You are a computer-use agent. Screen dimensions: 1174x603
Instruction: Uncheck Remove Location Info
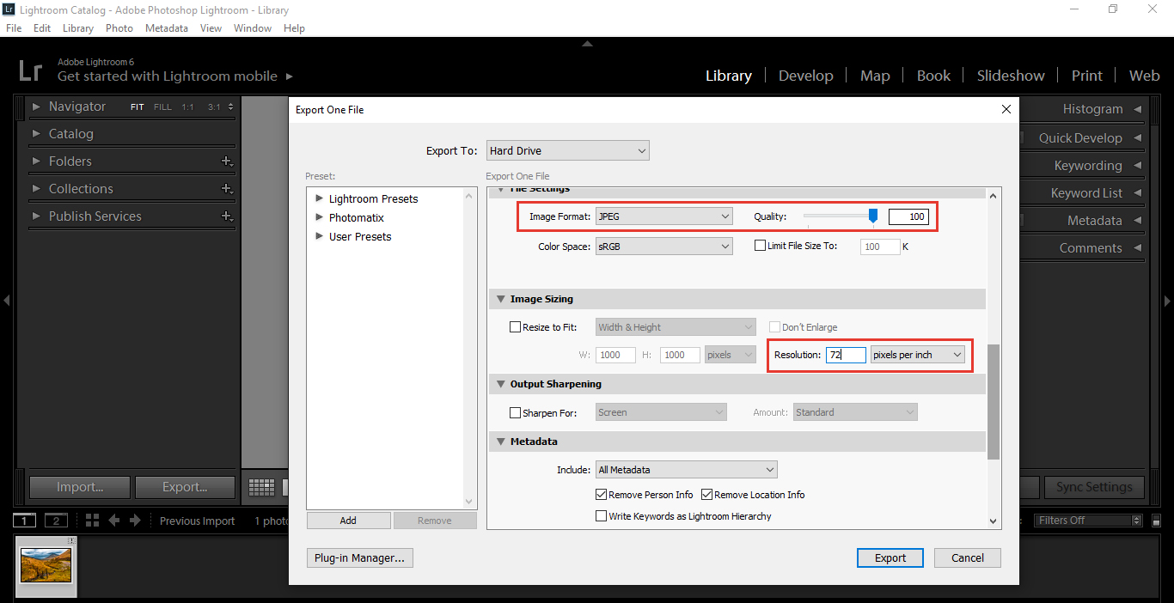coord(707,495)
